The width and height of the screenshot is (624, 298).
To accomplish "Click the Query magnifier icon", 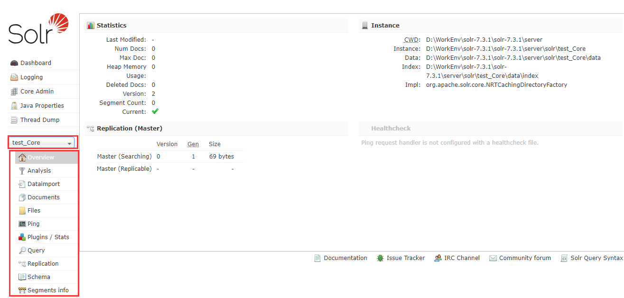I will point(22,251).
